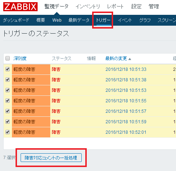Go to the ダッシュボード submenu tab
The width and height of the screenshot is (176, 171).
(x=16, y=20)
